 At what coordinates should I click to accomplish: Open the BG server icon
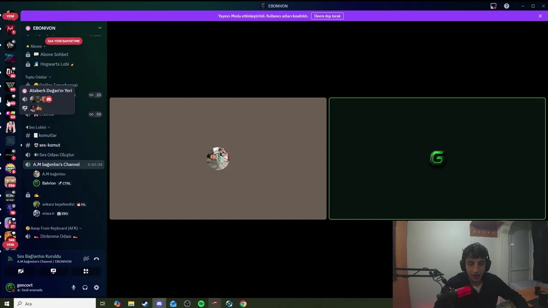10,141
